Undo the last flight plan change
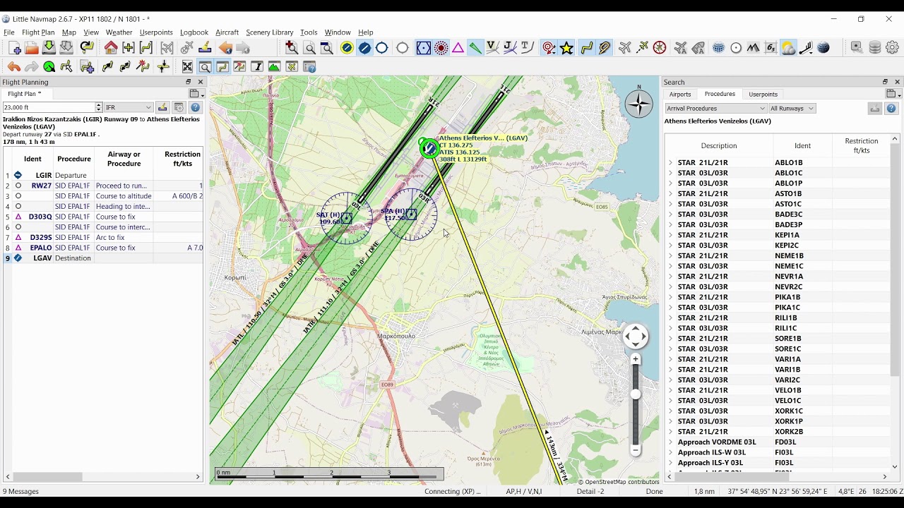This screenshot has width=904, height=508. pos(13,67)
